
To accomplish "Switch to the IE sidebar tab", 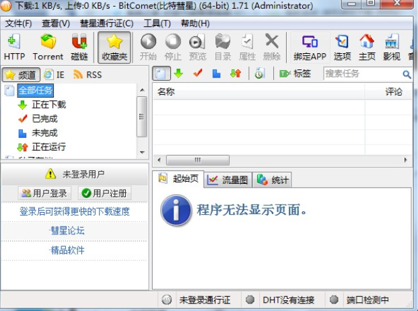I will (54, 75).
